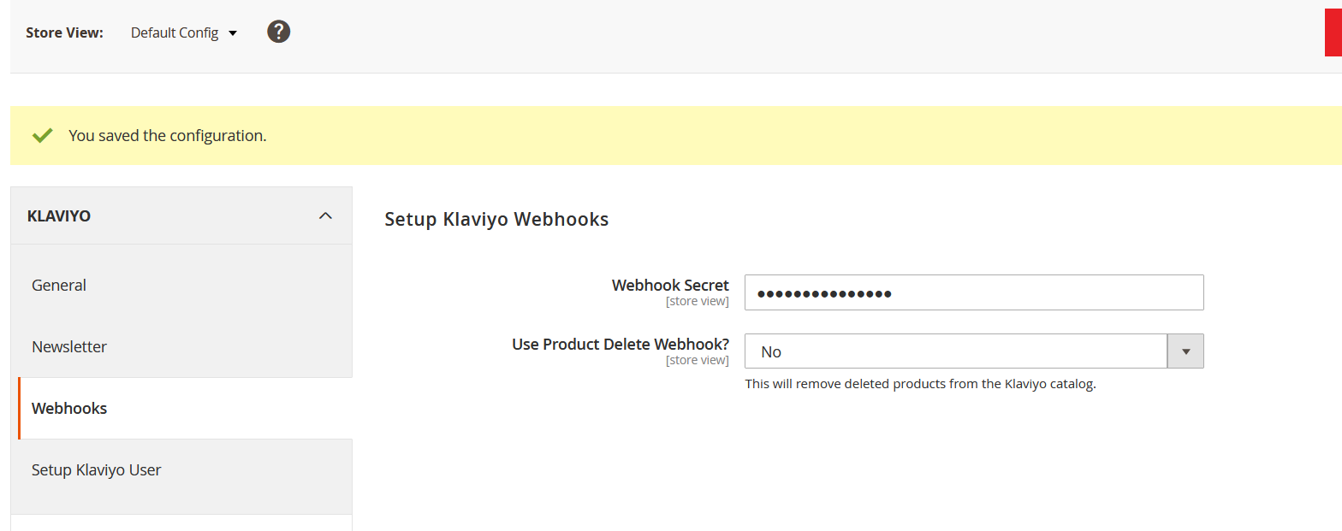This screenshot has height=531, width=1342.
Task: Click the red button at top right edge
Action: pyautogui.click(x=1333, y=33)
